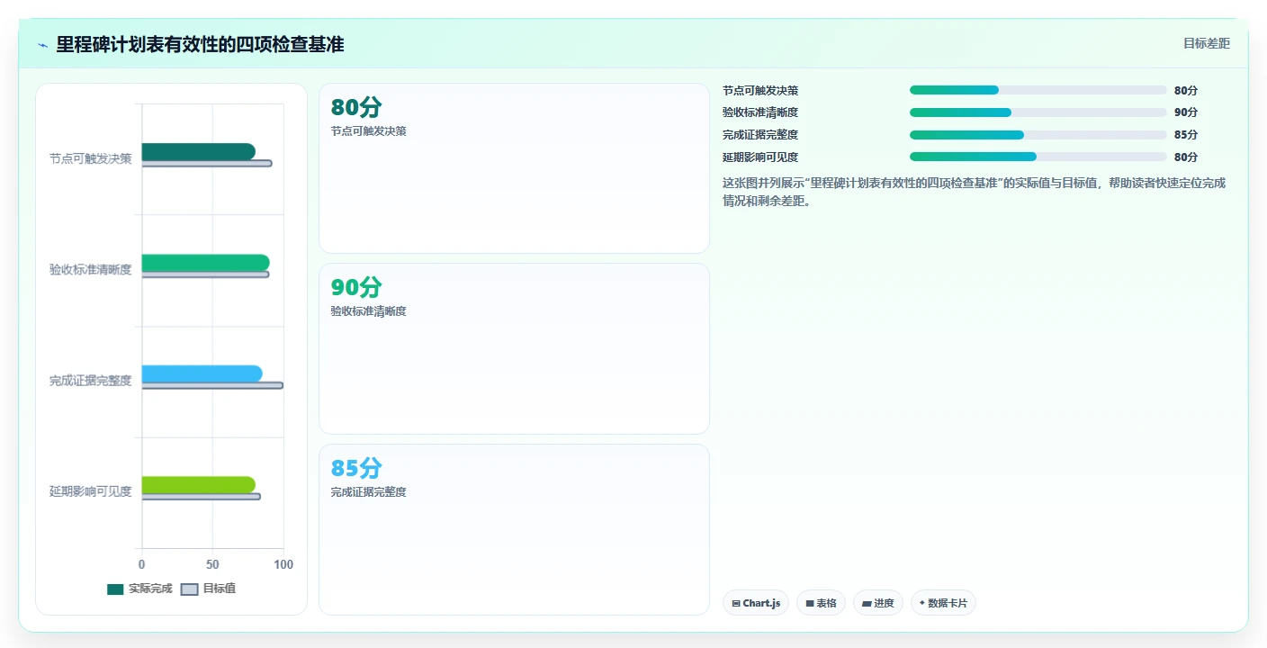Click the Chart.js tag button

pyautogui.click(x=756, y=603)
